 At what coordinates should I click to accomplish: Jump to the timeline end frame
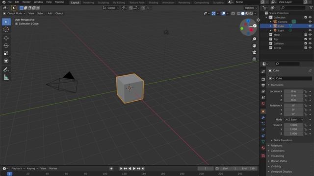[x=143, y=168]
